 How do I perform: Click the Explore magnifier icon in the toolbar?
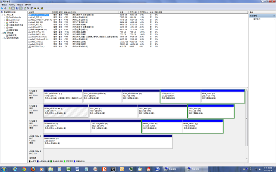(x=38, y=8)
